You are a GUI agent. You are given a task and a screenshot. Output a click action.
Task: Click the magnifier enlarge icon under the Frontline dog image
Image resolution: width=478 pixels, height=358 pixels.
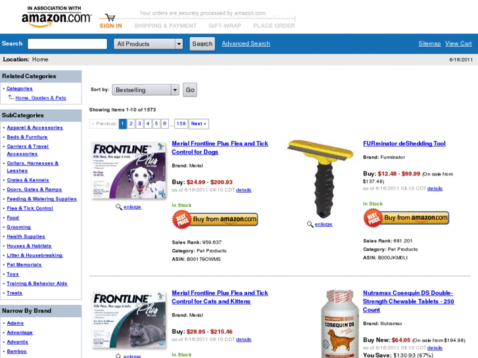click(x=119, y=207)
